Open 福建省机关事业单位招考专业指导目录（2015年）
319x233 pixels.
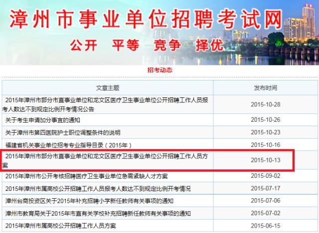pos(69,145)
